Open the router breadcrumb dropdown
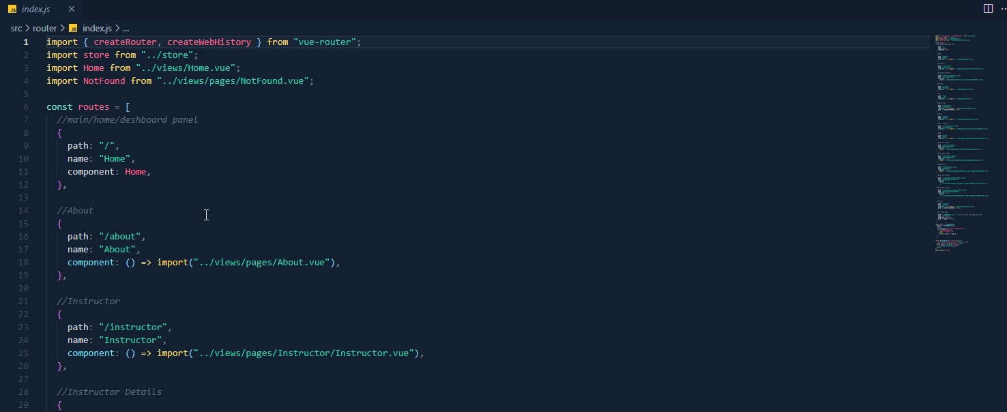Screen dimensions: 1007x412 pos(45,28)
